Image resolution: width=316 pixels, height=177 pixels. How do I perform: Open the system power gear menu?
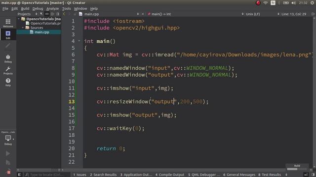click(x=312, y=3)
